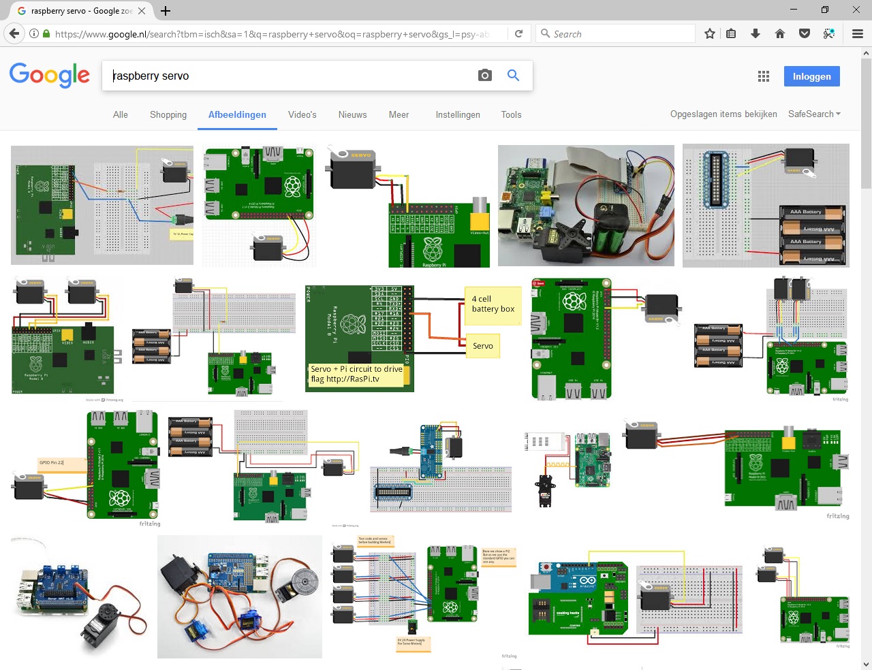Click the Inloggen button

[x=812, y=76]
